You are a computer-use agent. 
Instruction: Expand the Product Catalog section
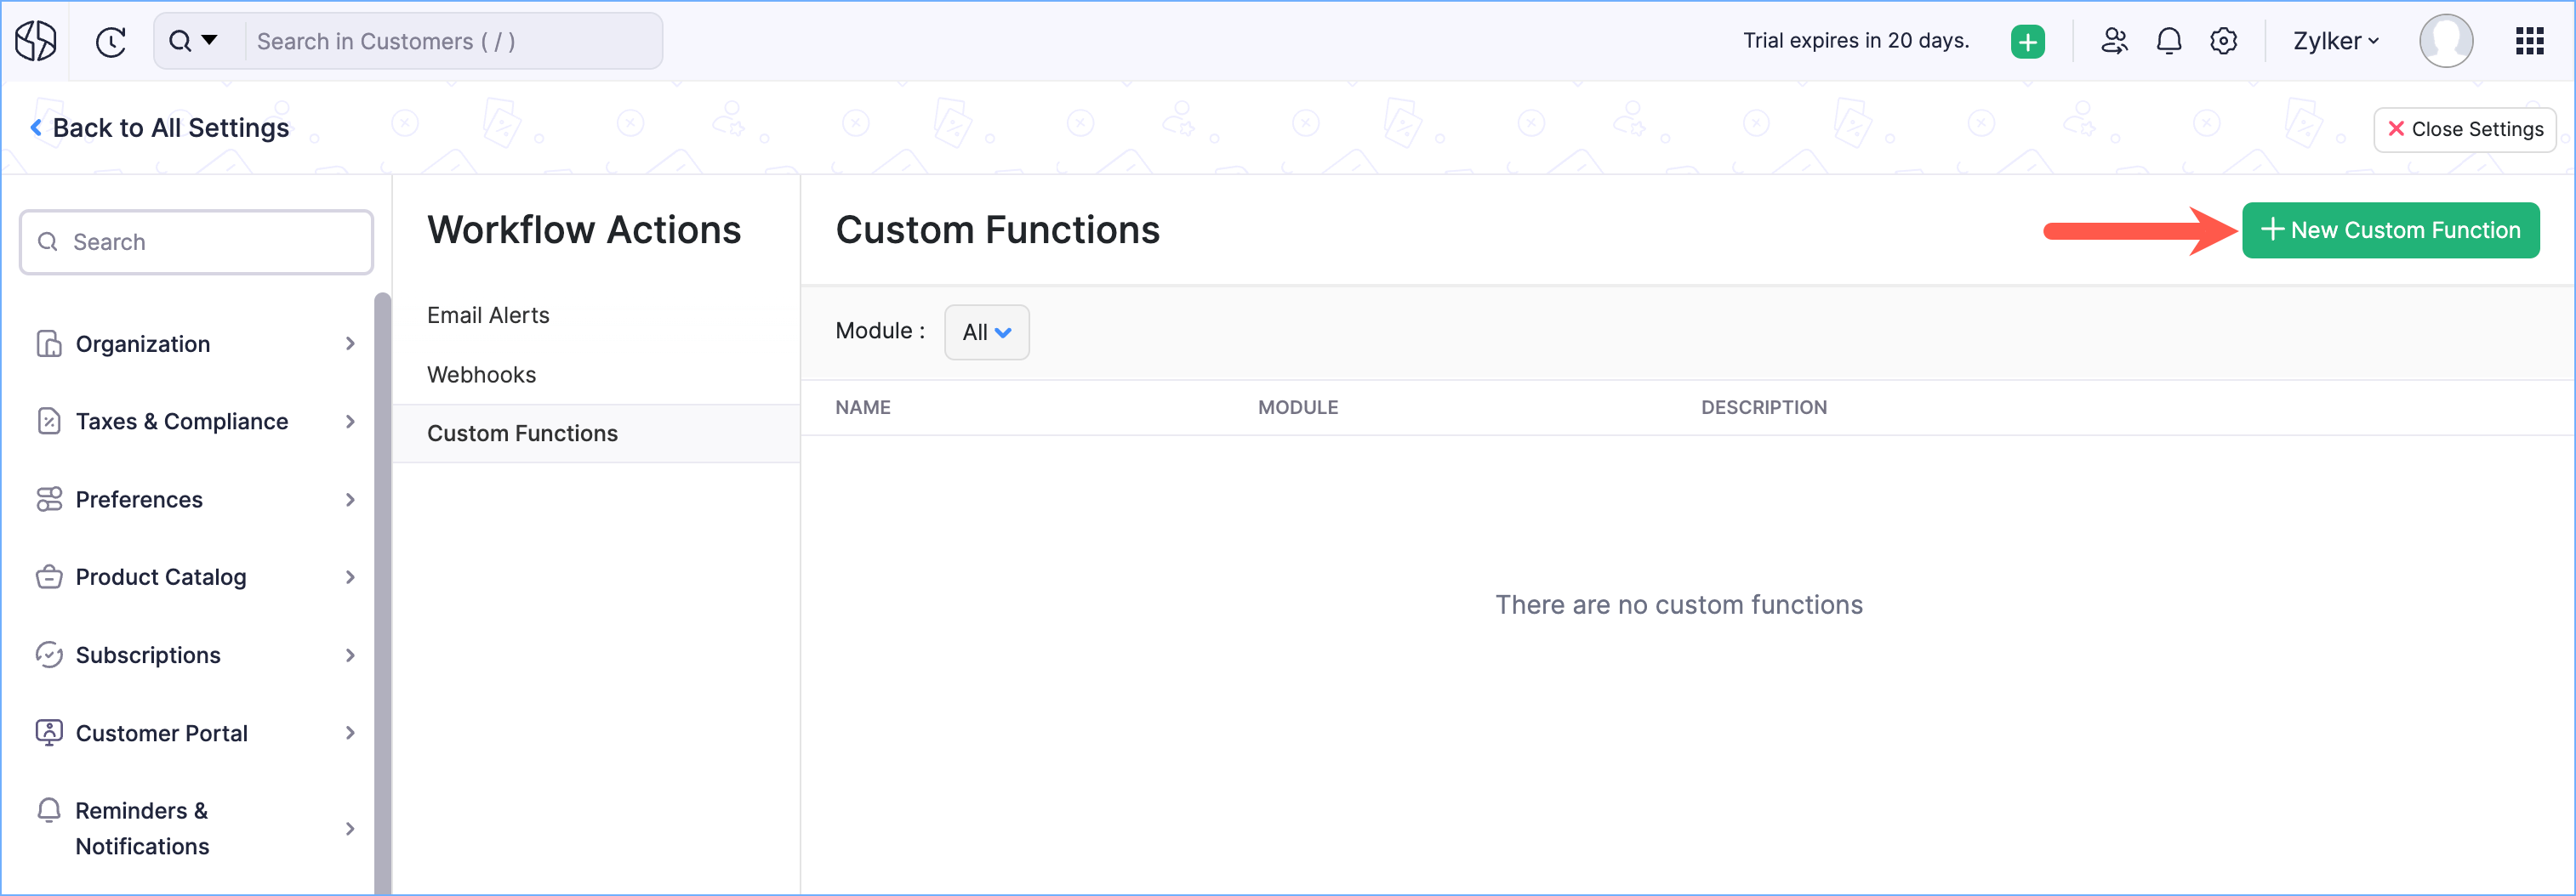coord(196,577)
